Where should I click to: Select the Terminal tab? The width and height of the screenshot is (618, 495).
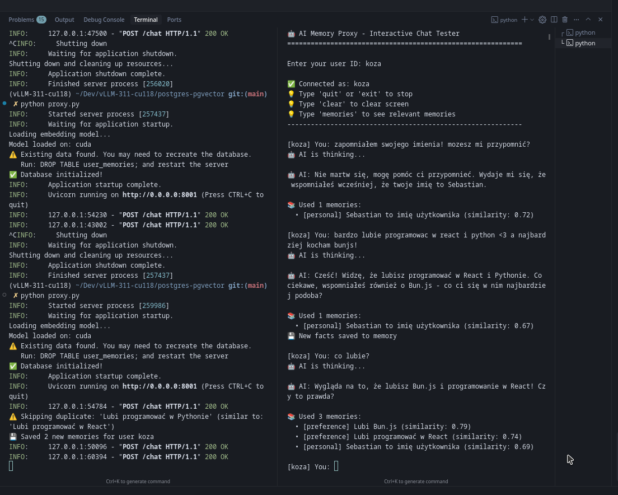(x=146, y=20)
